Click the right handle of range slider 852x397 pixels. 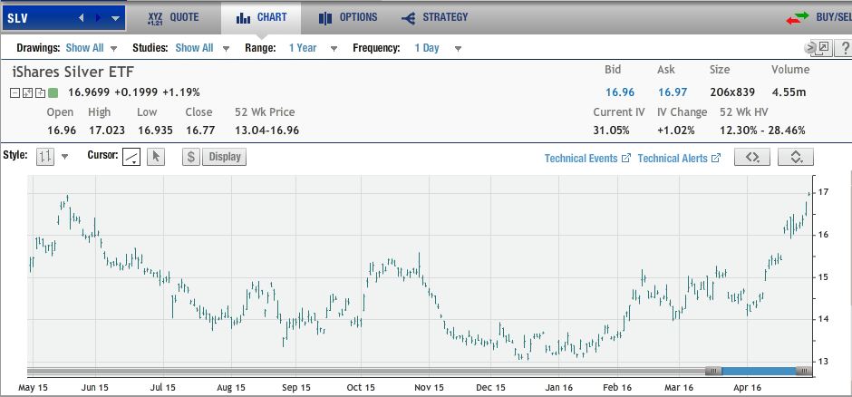[804, 371]
